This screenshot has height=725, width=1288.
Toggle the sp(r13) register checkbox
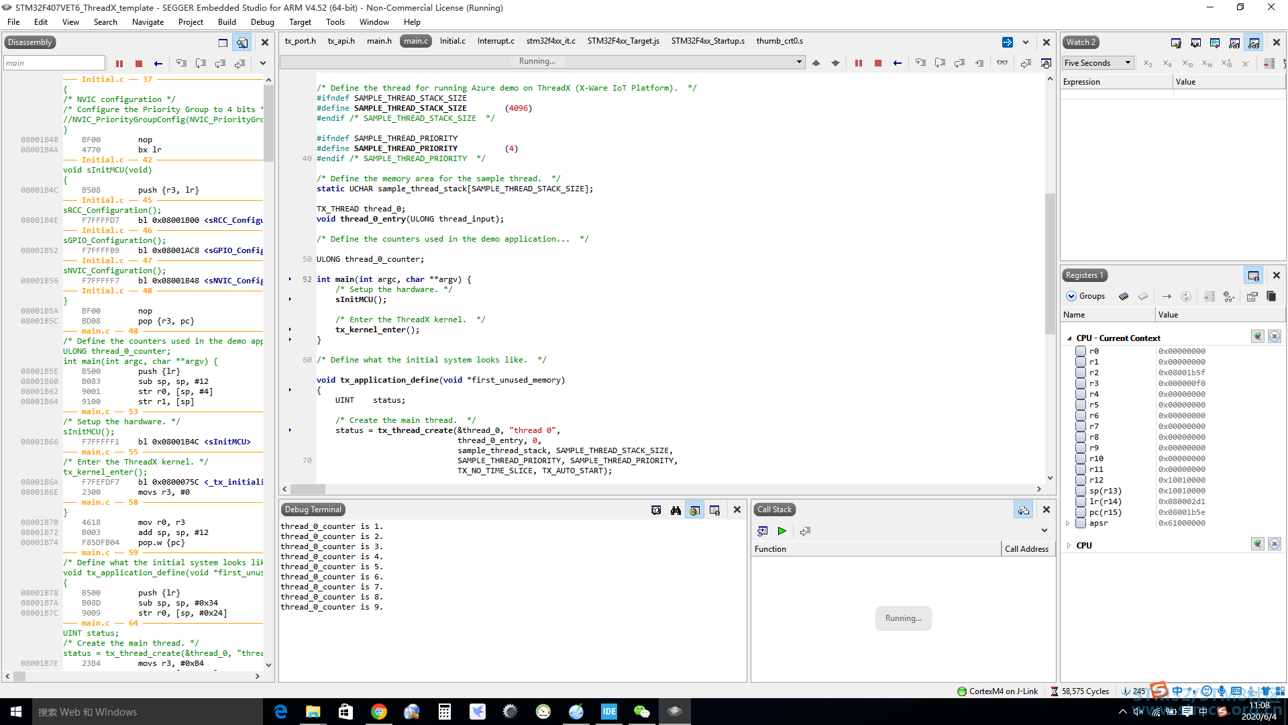1080,491
